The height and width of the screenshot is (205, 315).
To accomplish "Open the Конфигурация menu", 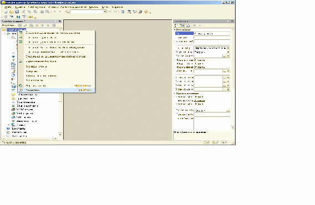I will pos(37,7).
